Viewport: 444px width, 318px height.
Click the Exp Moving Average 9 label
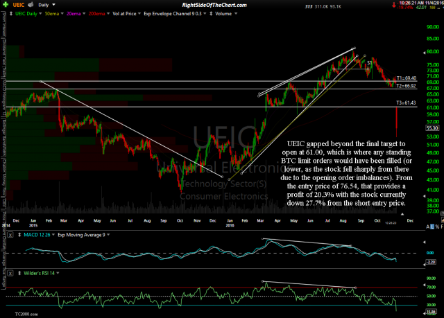tap(82, 235)
